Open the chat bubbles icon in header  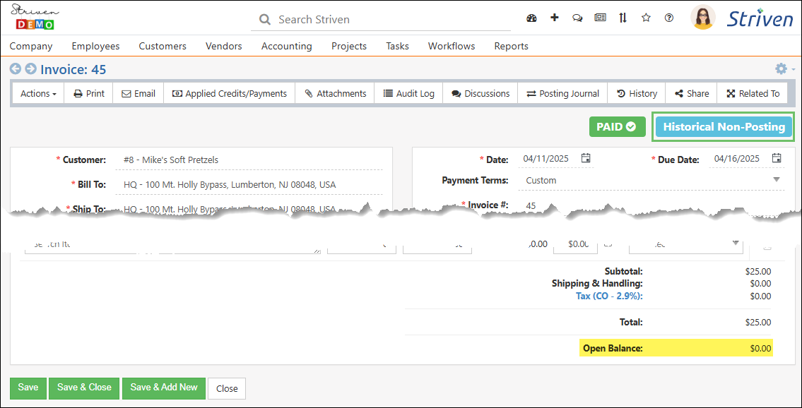(577, 18)
